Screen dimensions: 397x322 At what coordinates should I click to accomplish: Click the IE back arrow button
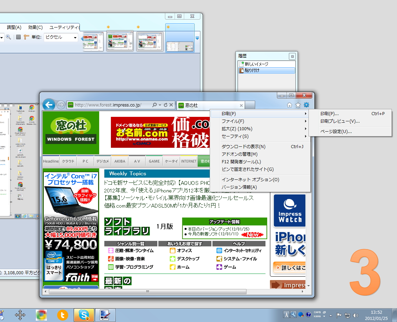(49, 104)
